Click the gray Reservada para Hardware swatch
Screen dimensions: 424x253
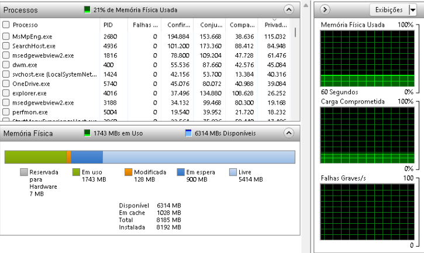tap(24, 172)
